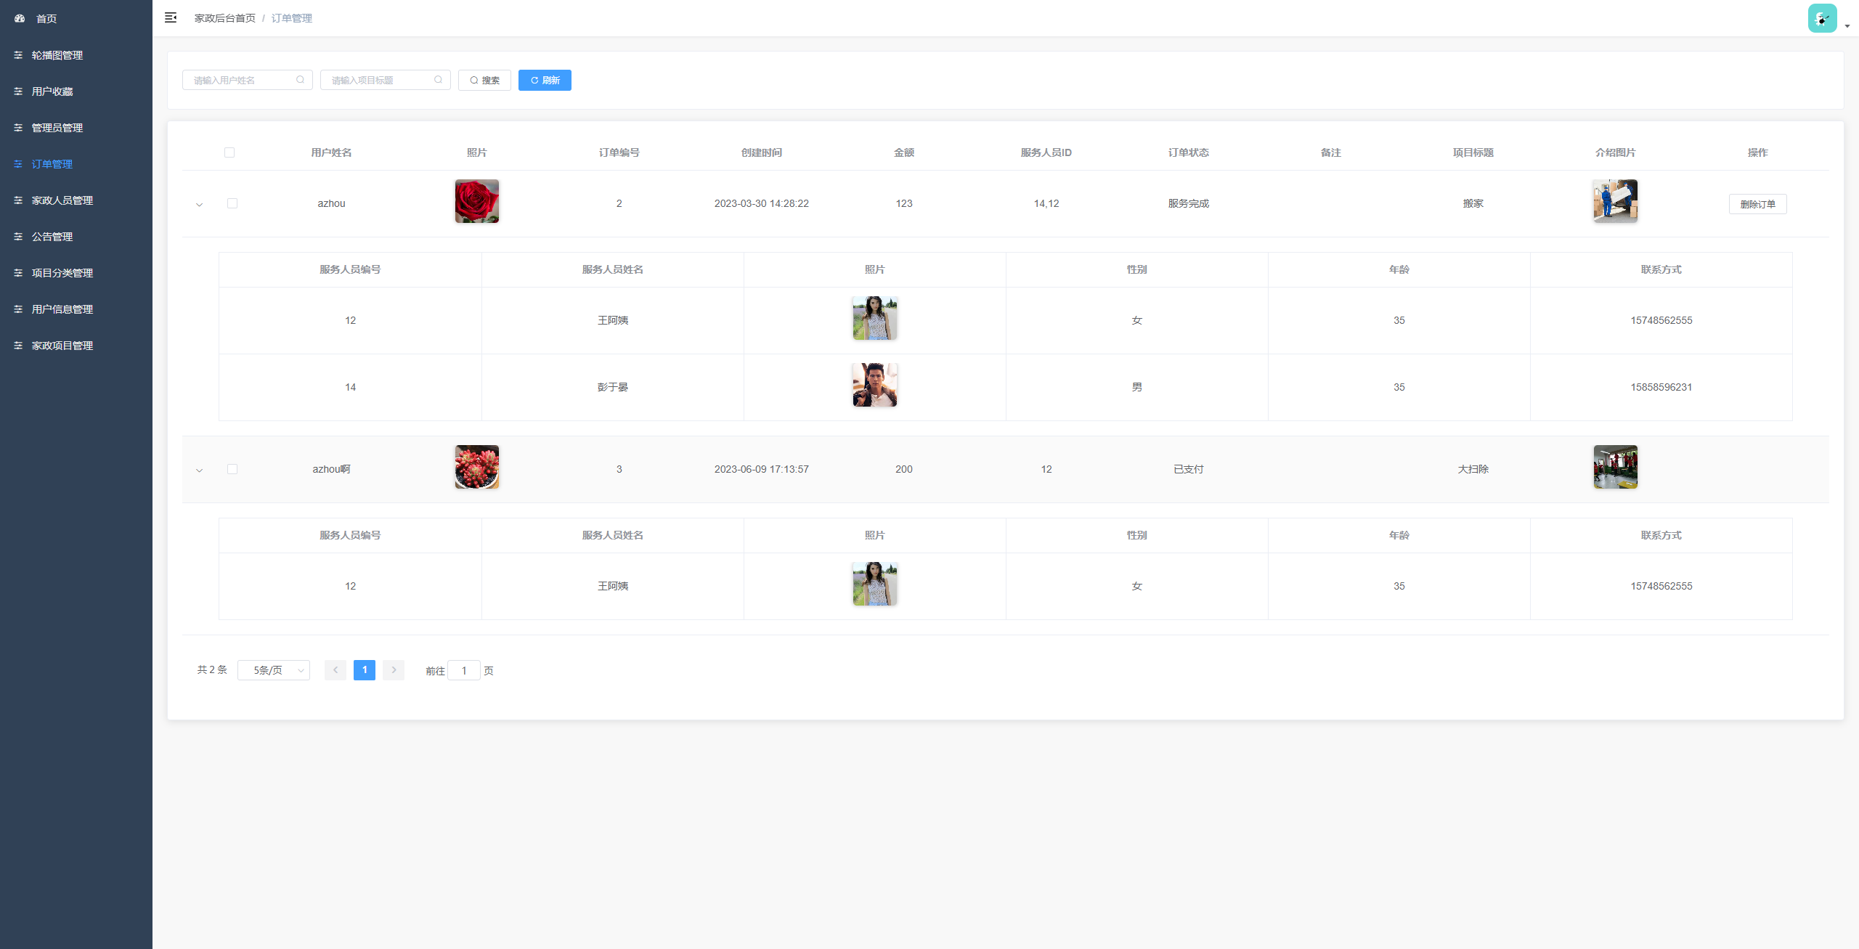Check the checkbox for the azhou order row
This screenshot has height=949, width=1859.
(232, 203)
